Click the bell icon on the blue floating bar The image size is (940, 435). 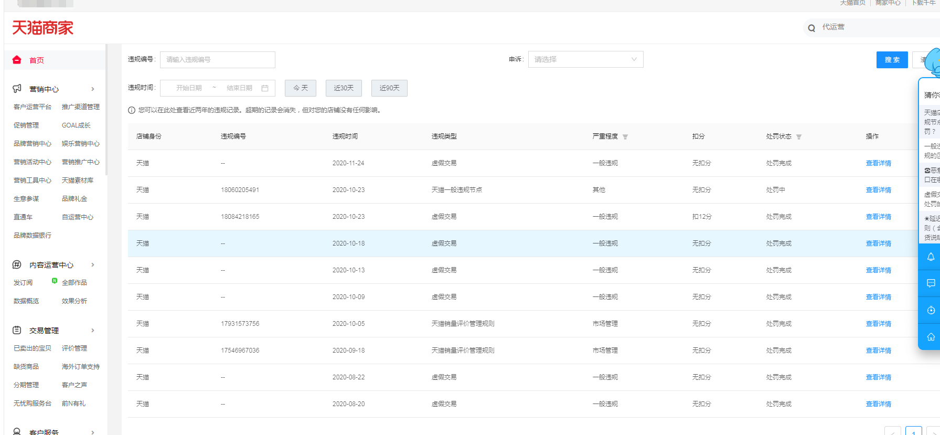931,257
